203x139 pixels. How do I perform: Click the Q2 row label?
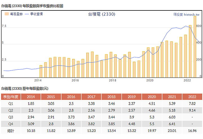11,110
